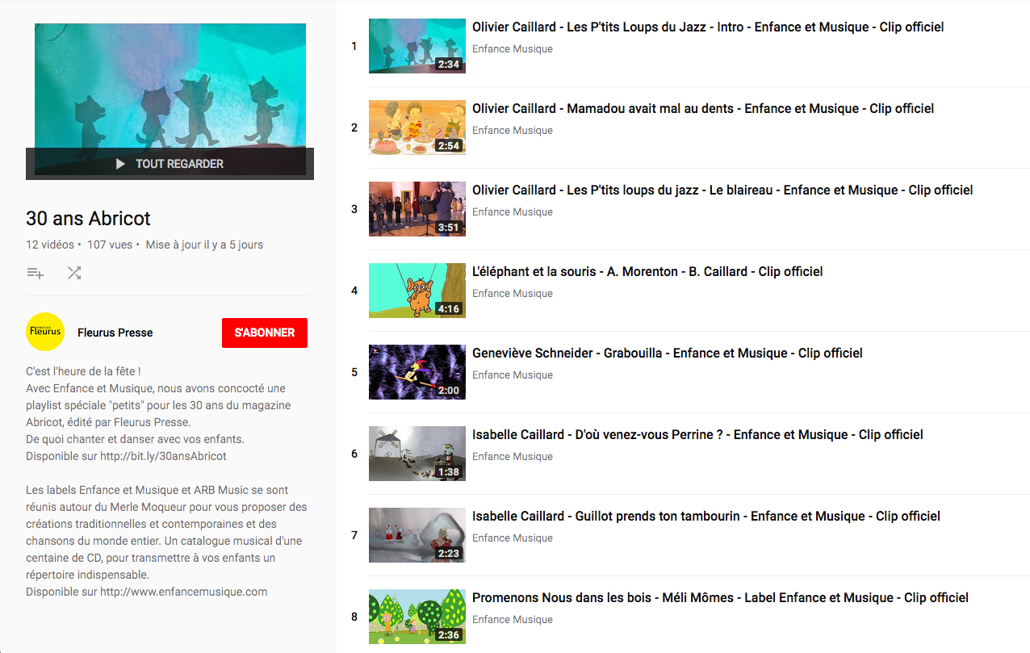The image size is (1030, 653).
Task: Click Enfance Musique under Mamadou video
Action: [x=513, y=130]
